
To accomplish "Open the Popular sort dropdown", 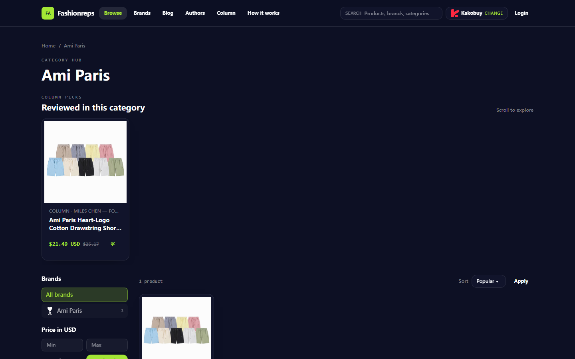I will coord(488,281).
